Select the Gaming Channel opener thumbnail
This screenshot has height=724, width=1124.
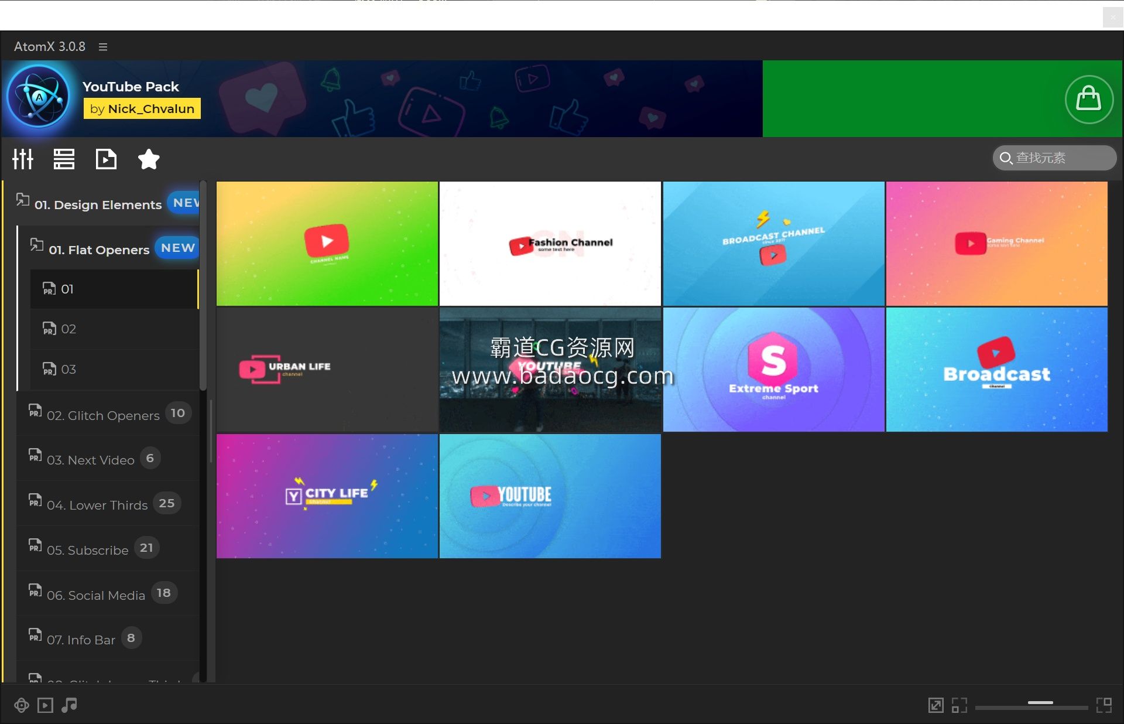(996, 244)
